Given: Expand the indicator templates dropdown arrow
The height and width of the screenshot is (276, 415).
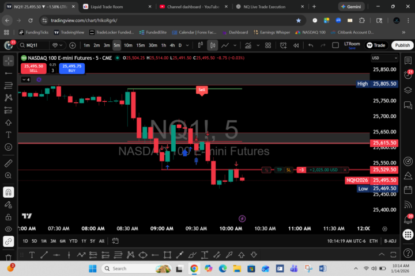Looking at the screenshot, I should coord(258,45).
